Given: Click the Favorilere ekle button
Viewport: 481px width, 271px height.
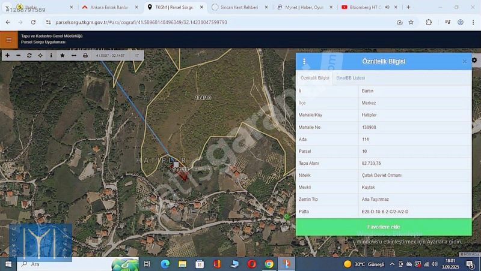Looking at the screenshot, I should point(383,227).
